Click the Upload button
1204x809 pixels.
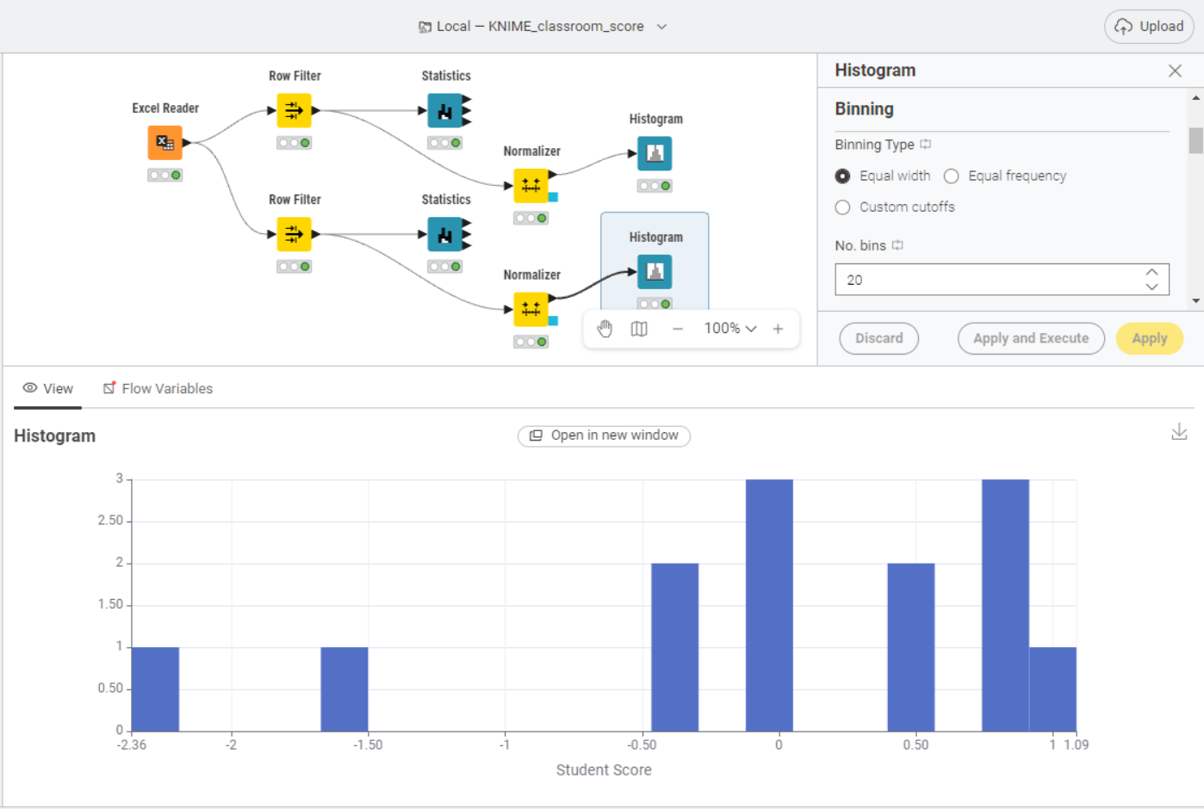tap(1149, 27)
